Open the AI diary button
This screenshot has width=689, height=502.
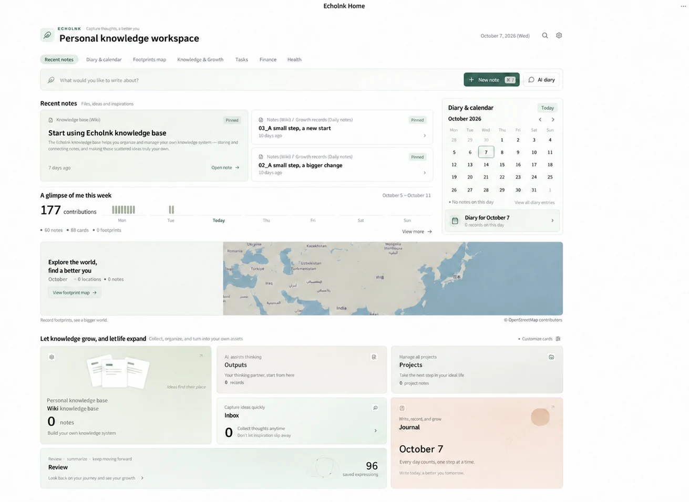tap(541, 80)
